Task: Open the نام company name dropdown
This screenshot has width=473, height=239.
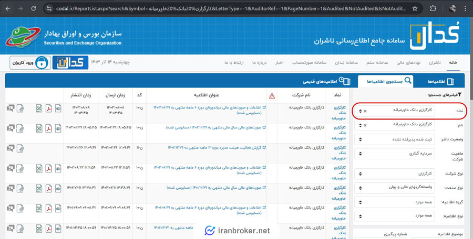Action: coord(395,125)
